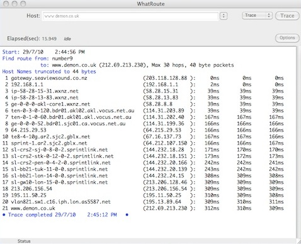
Task: Click the Trace button
Action: coord(287,16)
